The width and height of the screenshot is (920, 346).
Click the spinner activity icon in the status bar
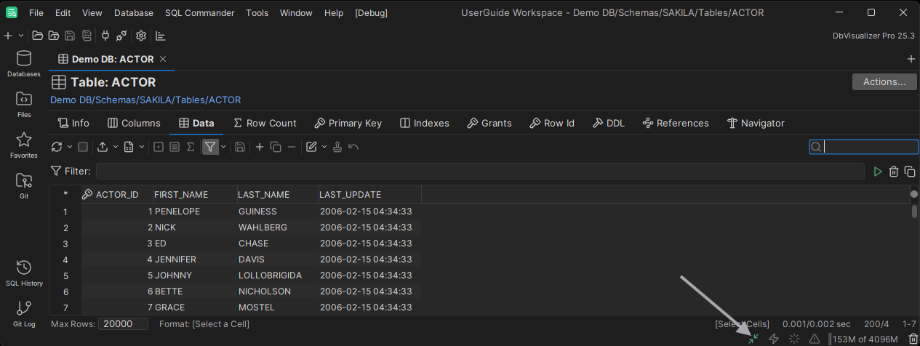(x=794, y=339)
